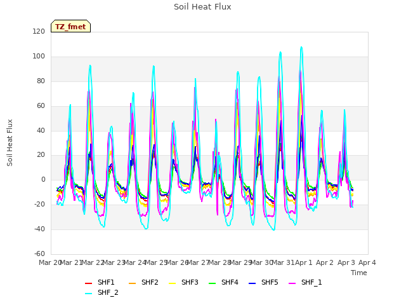Toggle the SHF3 legend entry
Viewport: 406px width, 305px height.
(183, 282)
